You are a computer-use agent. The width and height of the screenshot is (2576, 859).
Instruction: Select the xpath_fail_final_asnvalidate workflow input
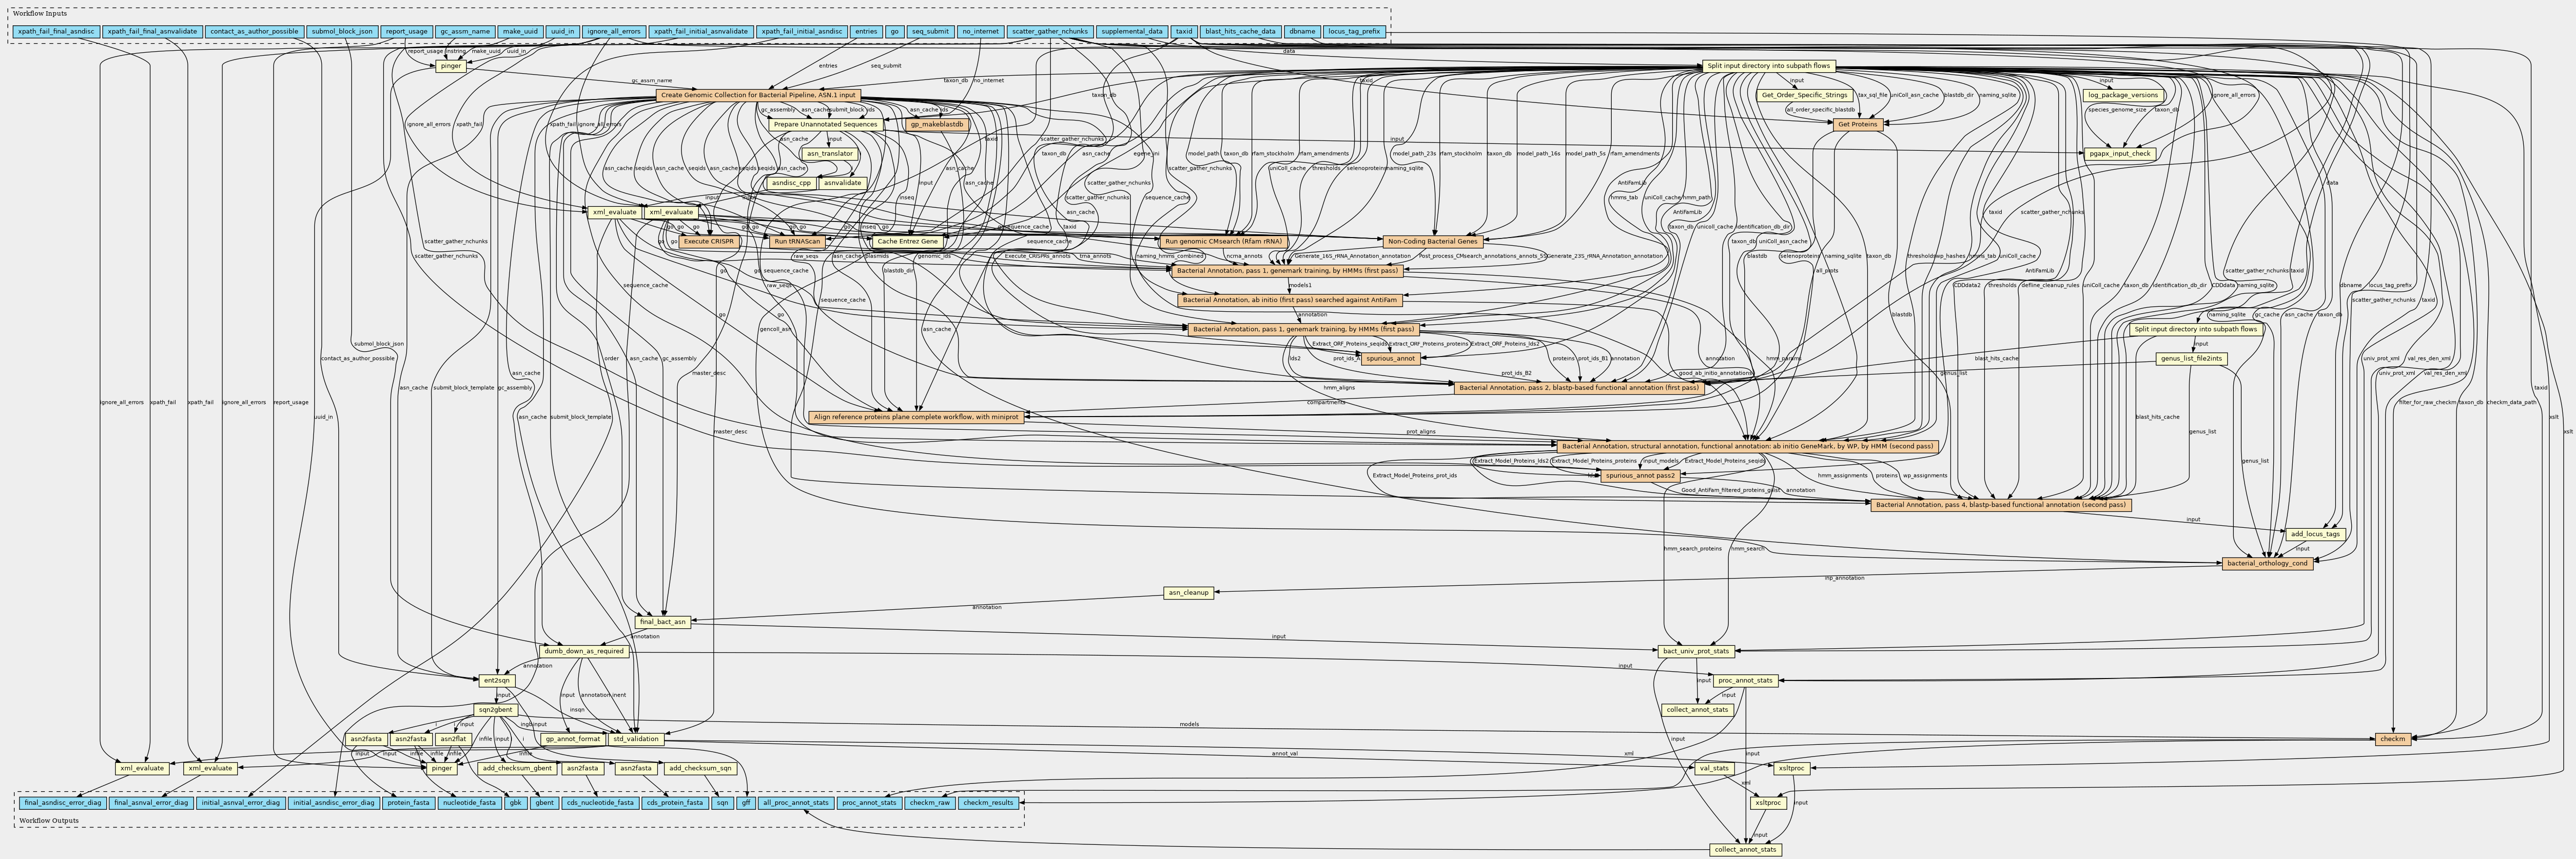[152, 31]
